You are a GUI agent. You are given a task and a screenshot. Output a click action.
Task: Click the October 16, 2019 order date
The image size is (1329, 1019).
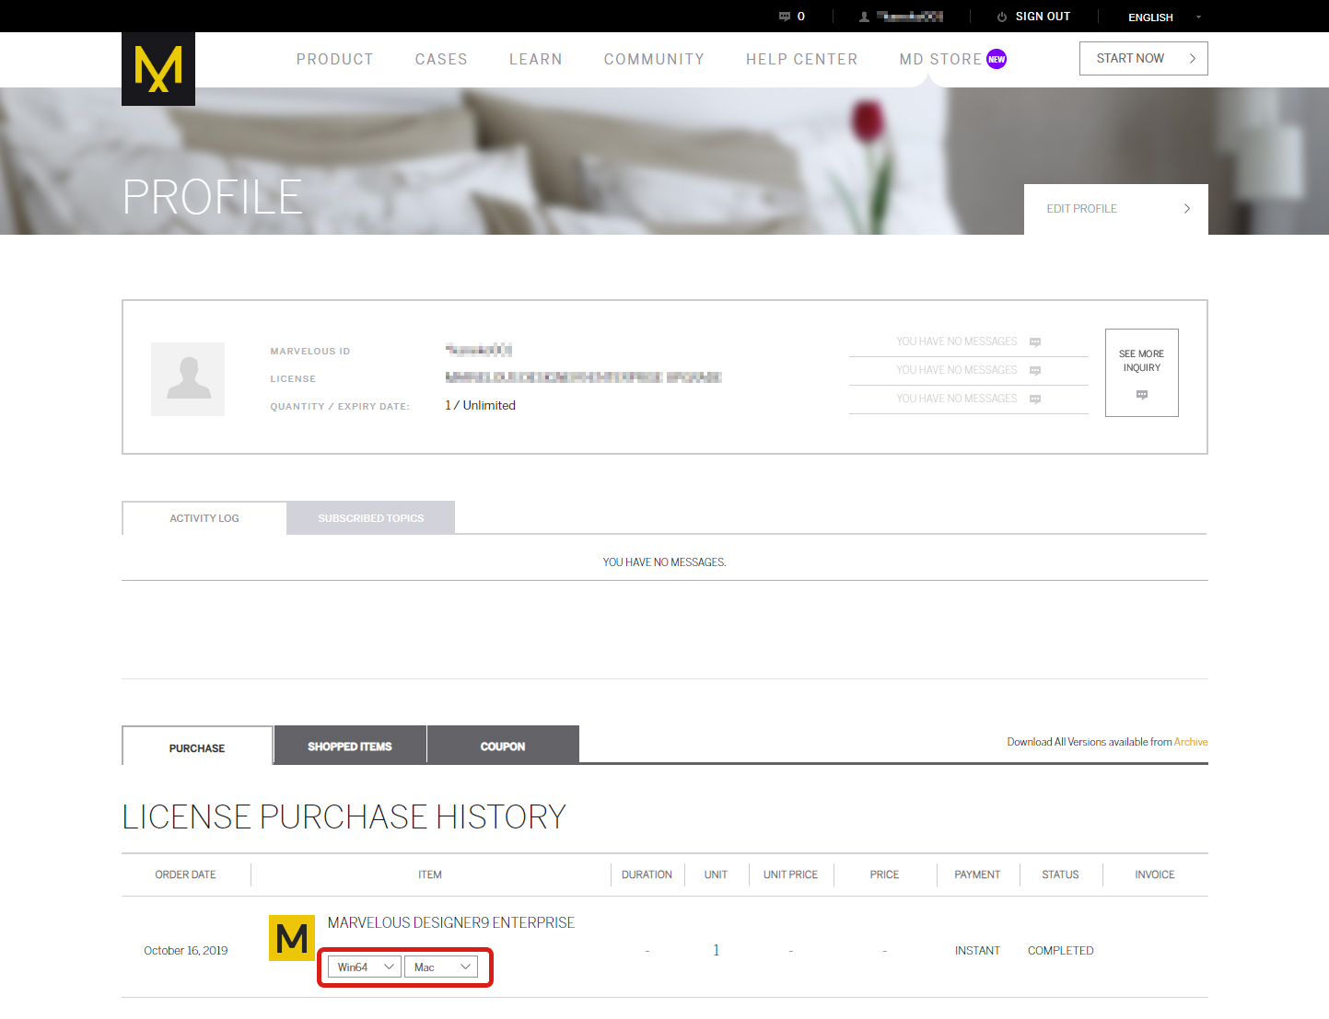186,951
